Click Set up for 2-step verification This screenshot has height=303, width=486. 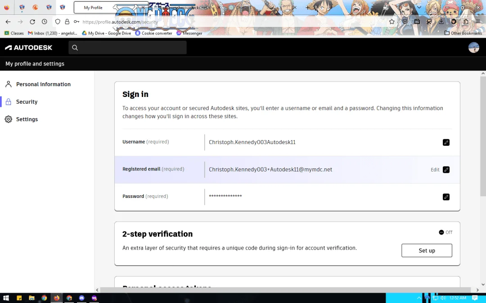pyautogui.click(x=427, y=250)
